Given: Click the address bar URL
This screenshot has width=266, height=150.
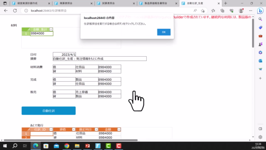Looking at the screenshot, I should point(49,10).
